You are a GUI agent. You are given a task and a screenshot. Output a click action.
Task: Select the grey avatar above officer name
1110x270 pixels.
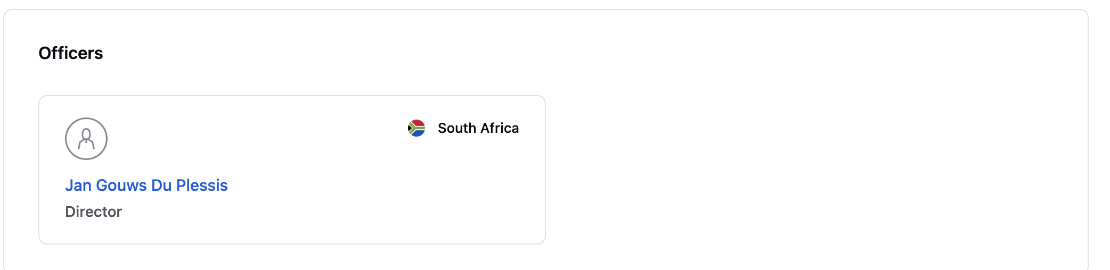86,139
